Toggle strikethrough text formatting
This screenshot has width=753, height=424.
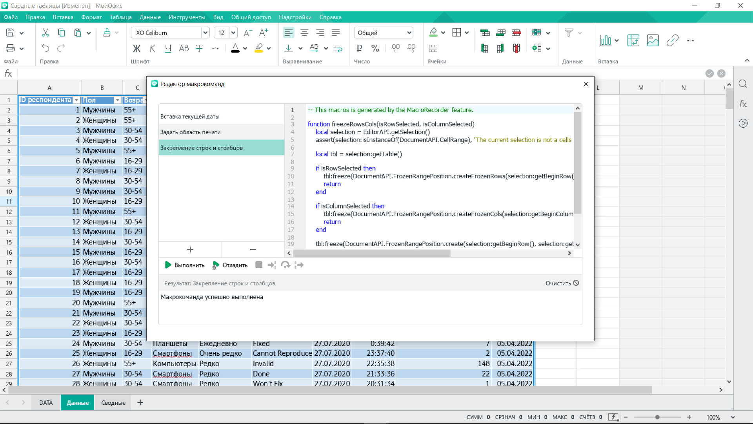[199, 48]
